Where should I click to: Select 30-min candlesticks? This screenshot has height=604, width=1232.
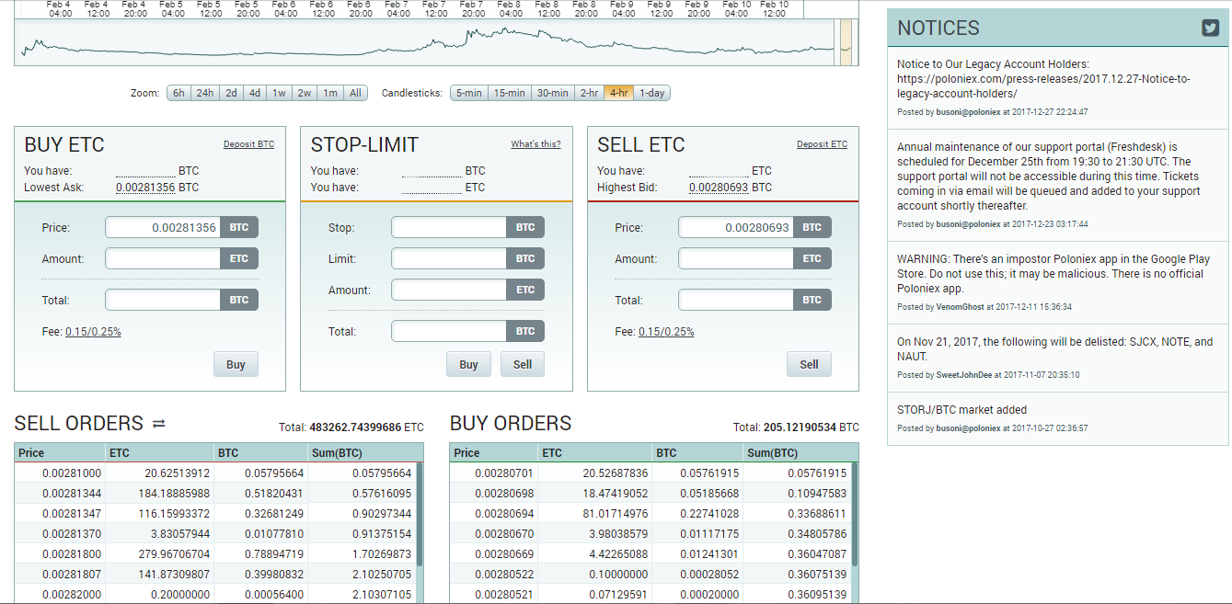point(553,93)
